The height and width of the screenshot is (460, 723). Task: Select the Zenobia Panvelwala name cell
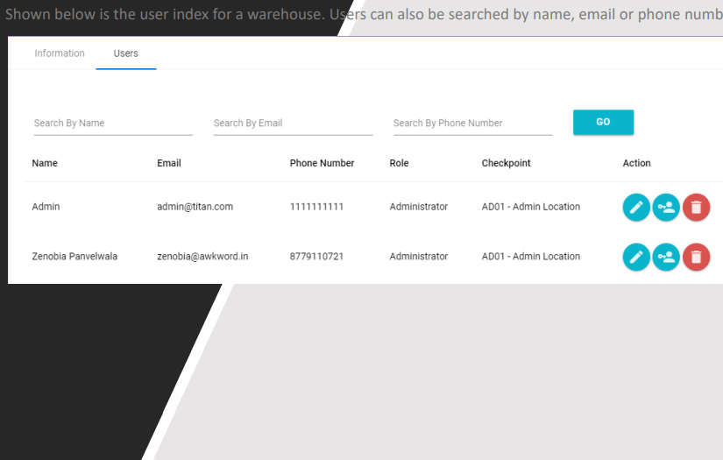[74, 257]
